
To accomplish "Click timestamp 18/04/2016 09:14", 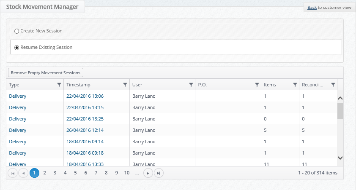I will click(x=85, y=142).
